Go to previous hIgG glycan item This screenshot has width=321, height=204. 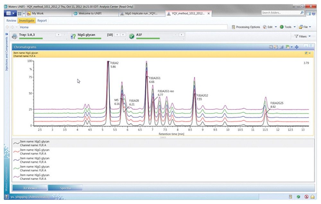point(117,35)
